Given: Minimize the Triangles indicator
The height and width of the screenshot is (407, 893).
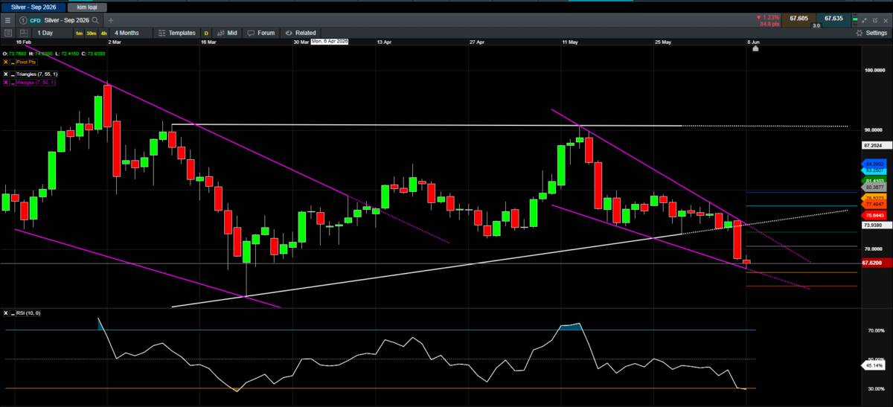Looking at the screenshot, I should [x=13, y=74].
